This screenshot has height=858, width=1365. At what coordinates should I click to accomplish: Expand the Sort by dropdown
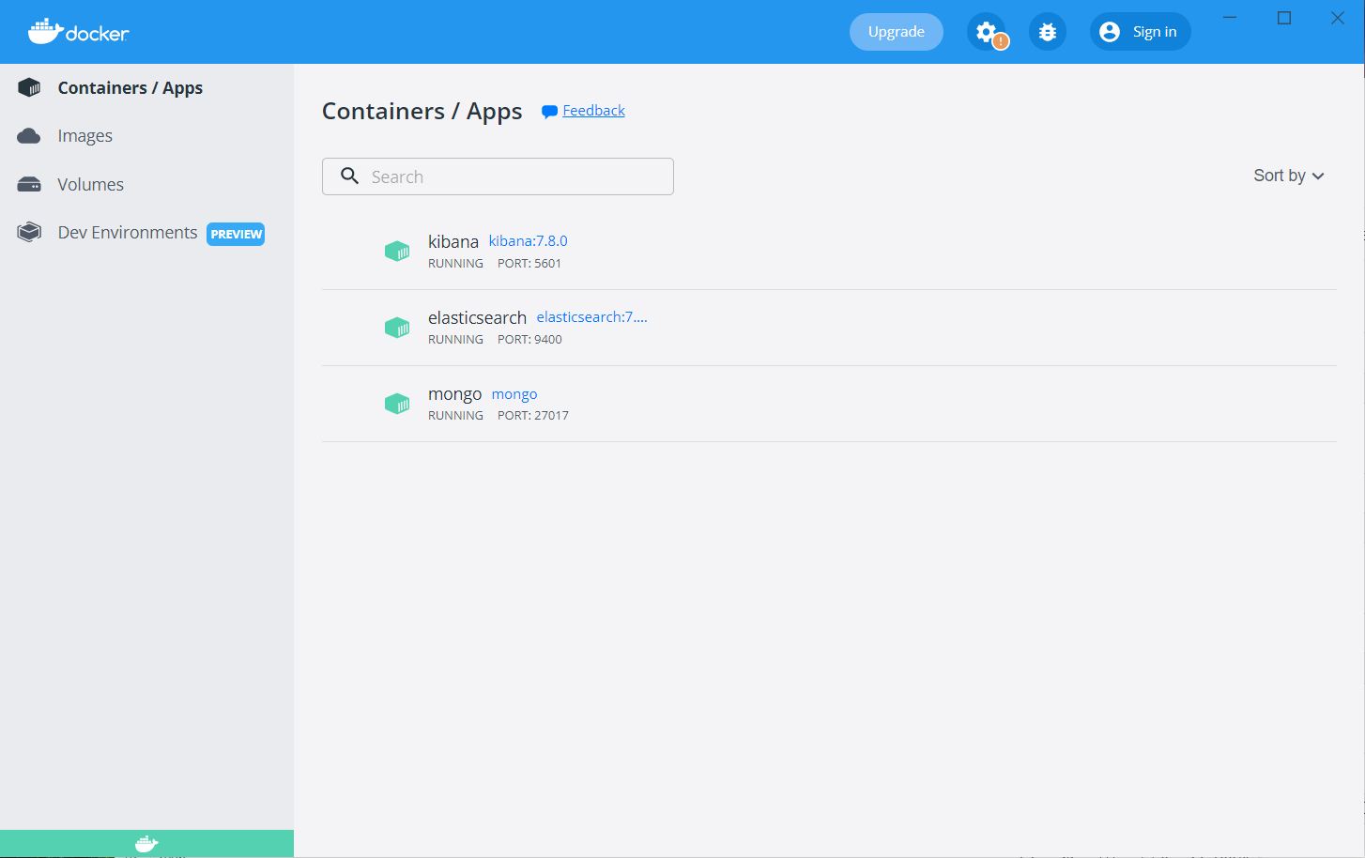click(1288, 176)
